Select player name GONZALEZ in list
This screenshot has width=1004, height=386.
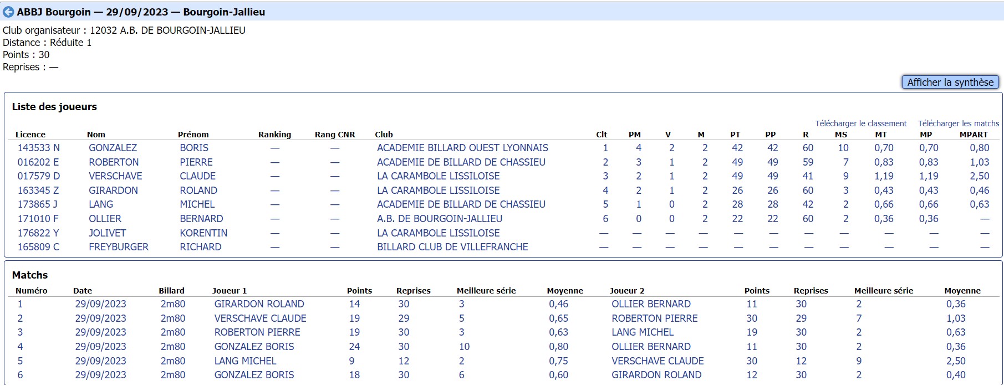[x=113, y=148]
